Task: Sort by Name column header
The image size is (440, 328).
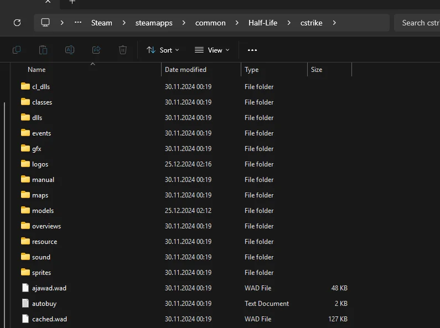Action: (x=37, y=70)
